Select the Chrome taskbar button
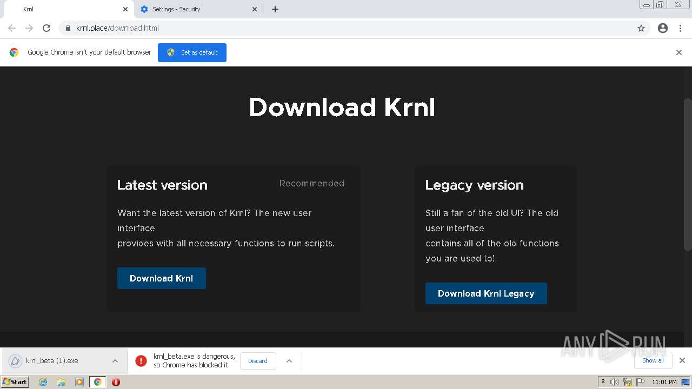Image resolution: width=692 pixels, height=389 pixels. coord(98,382)
